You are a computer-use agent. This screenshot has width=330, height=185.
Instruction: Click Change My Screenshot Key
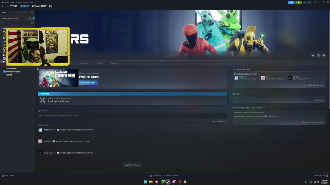312,122
